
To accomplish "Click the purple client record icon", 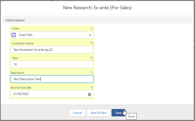I will tap(14, 35).
